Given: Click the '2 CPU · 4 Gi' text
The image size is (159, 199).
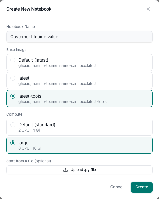Looking at the screenshot, I should pos(29,130).
